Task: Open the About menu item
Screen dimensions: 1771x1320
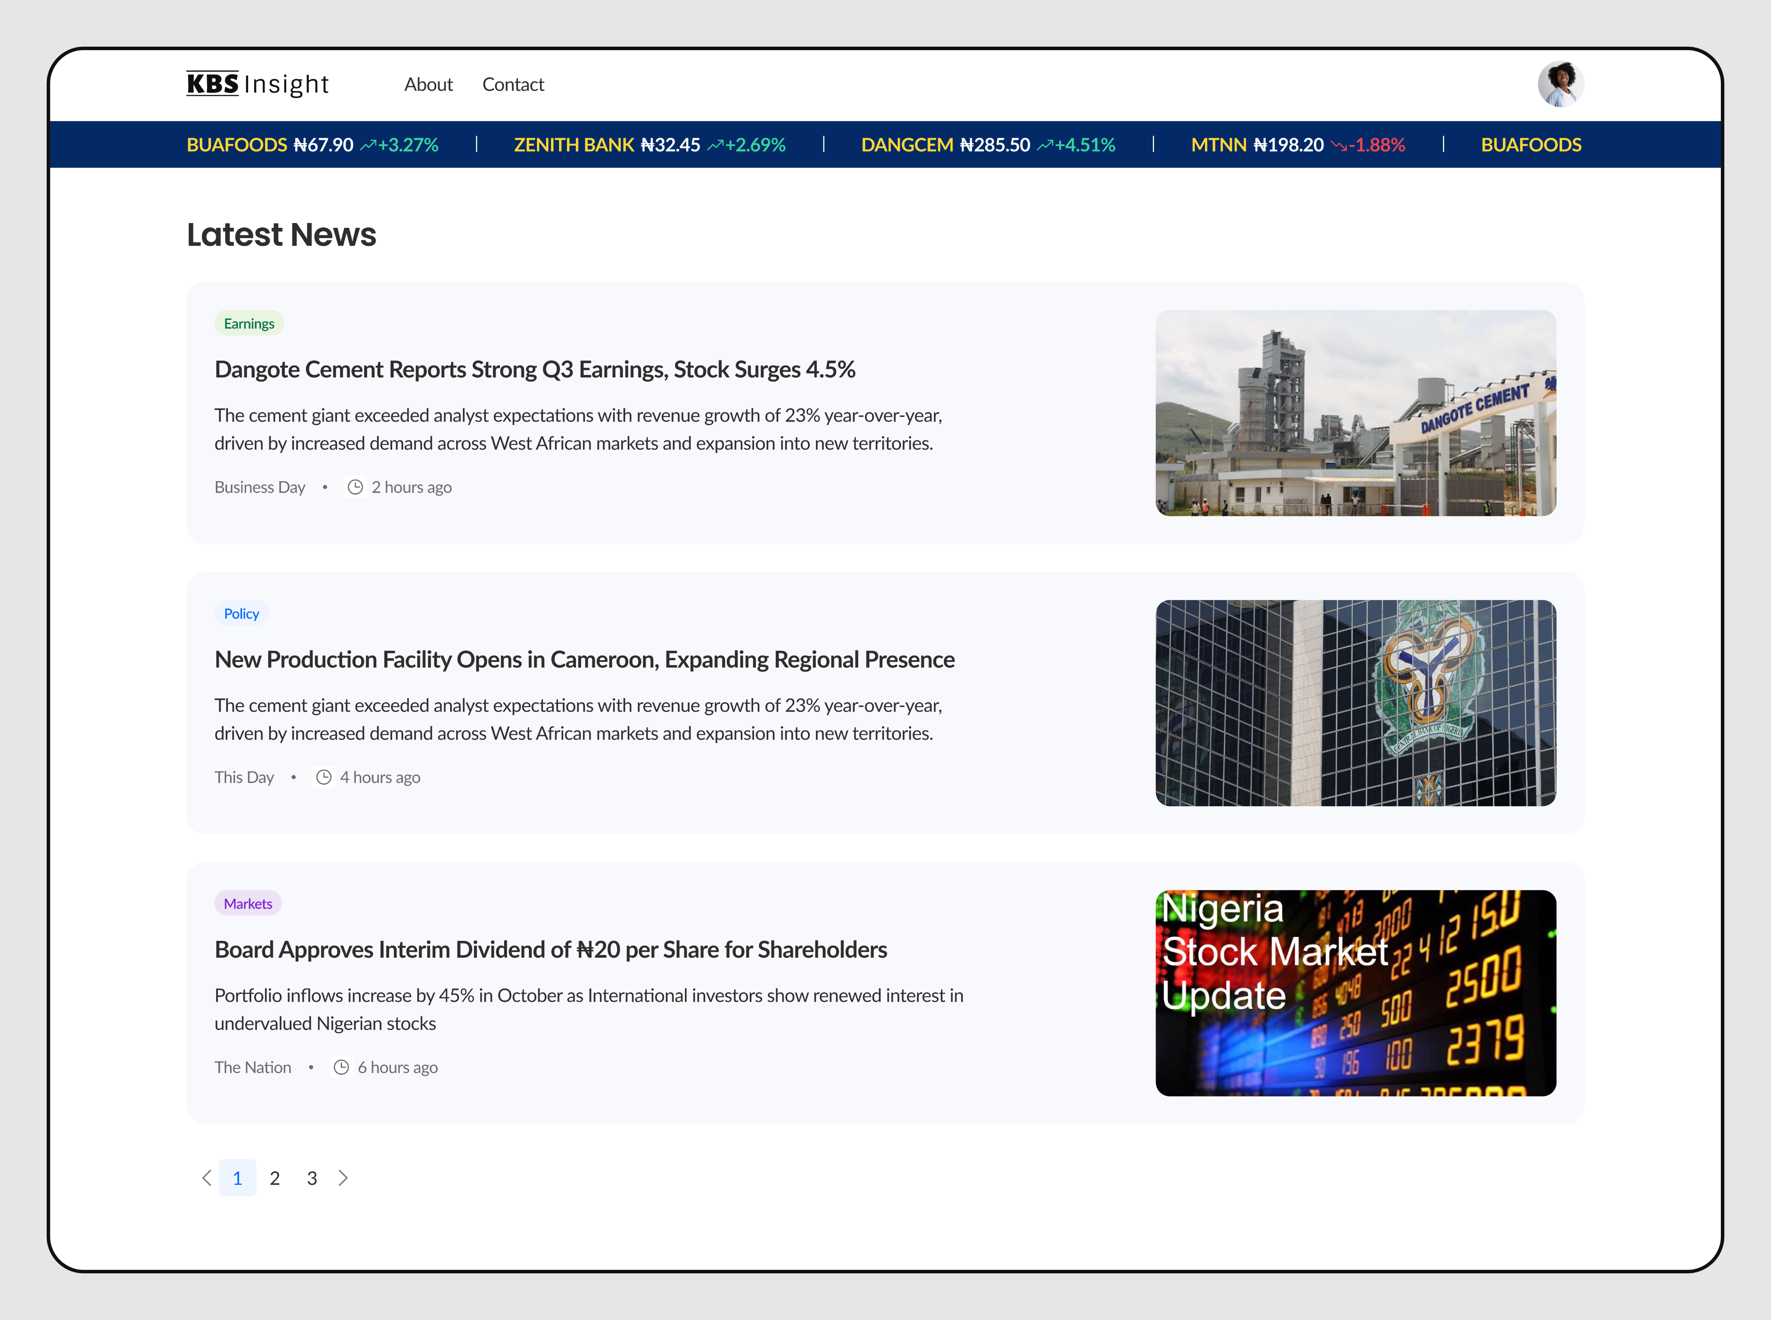Action: (x=428, y=84)
